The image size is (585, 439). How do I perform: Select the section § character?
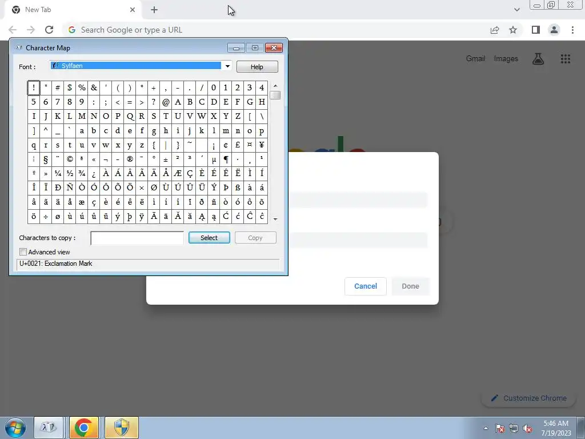(x=46, y=159)
